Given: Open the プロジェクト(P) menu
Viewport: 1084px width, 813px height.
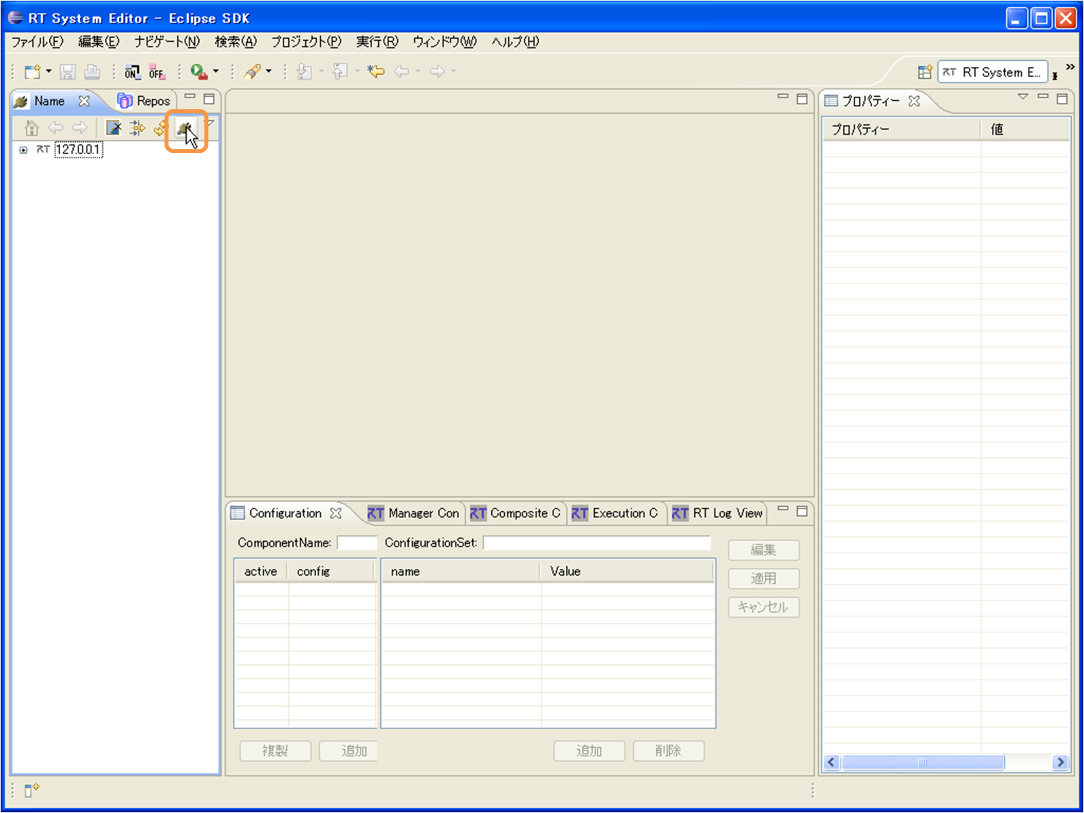Looking at the screenshot, I should [x=307, y=42].
